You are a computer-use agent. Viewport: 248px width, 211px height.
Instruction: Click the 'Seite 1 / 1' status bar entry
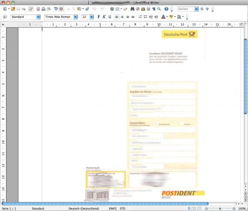click(x=9, y=209)
